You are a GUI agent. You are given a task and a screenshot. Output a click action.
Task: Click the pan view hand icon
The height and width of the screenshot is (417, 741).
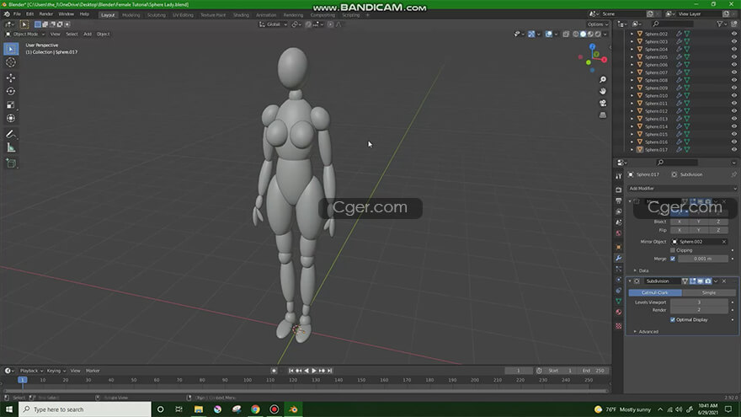[603, 91]
